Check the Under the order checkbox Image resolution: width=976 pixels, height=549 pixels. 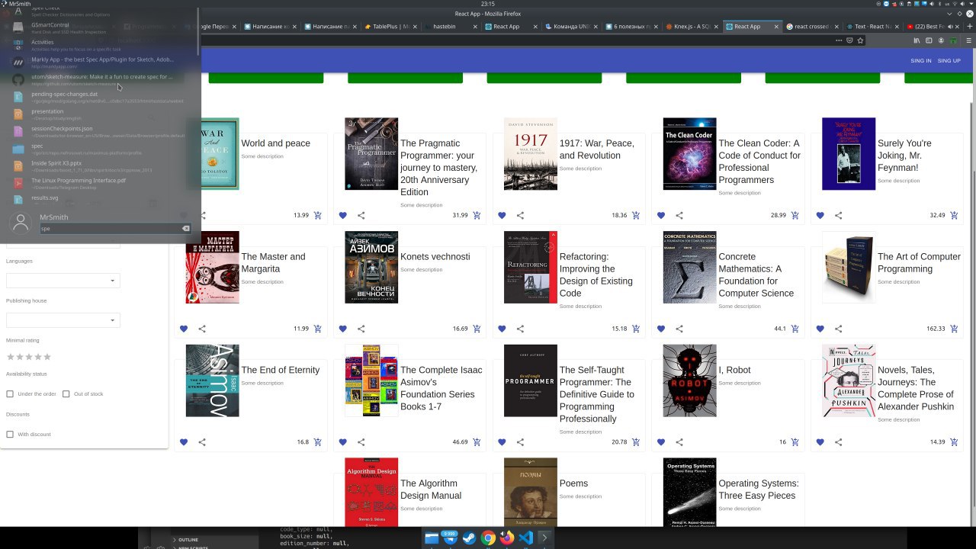click(10, 394)
